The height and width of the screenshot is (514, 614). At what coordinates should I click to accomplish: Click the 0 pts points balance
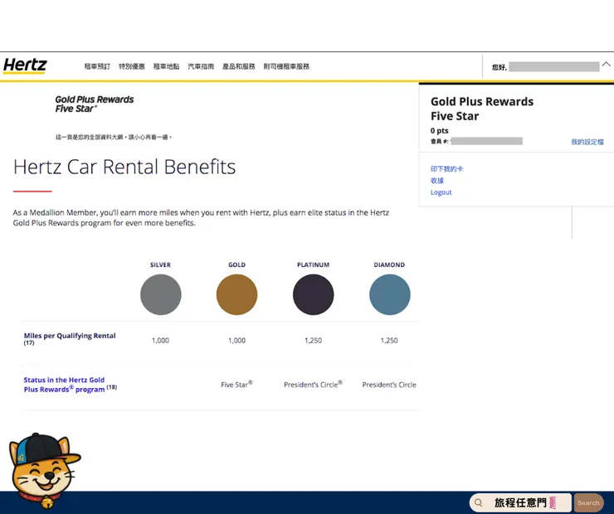[440, 131]
